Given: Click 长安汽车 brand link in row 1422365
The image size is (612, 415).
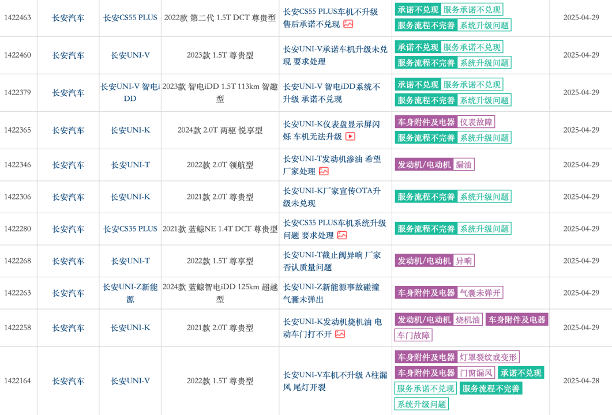Looking at the screenshot, I should pyautogui.click(x=68, y=130).
